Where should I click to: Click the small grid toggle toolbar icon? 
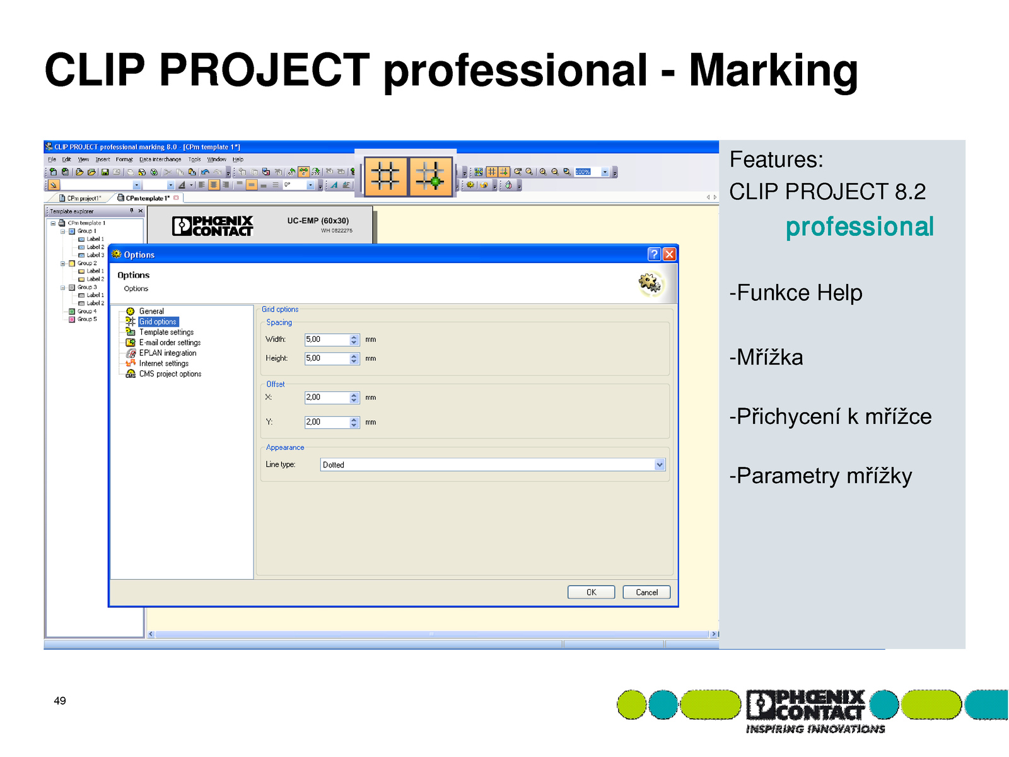pyautogui.click(x=492, y=172)
